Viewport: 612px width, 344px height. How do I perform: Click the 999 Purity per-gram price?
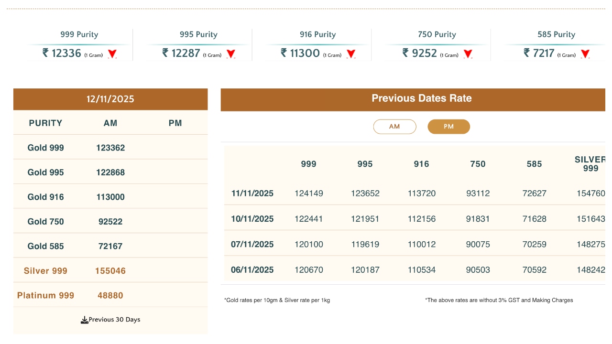62,53
